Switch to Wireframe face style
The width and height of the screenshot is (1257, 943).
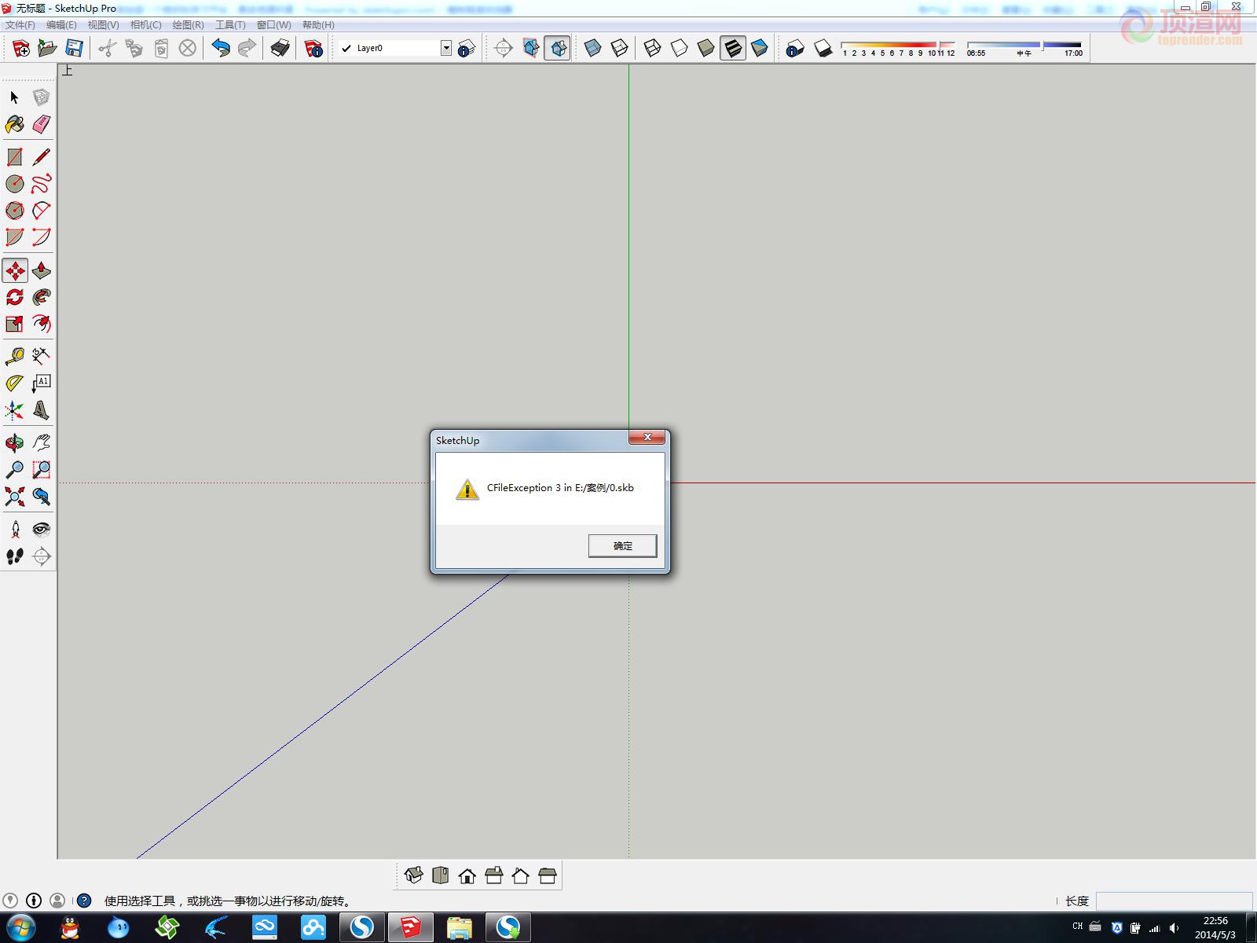coord(652,49)
